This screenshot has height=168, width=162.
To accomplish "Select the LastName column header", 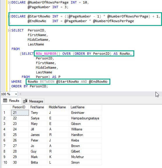I will tap(86, 107).
